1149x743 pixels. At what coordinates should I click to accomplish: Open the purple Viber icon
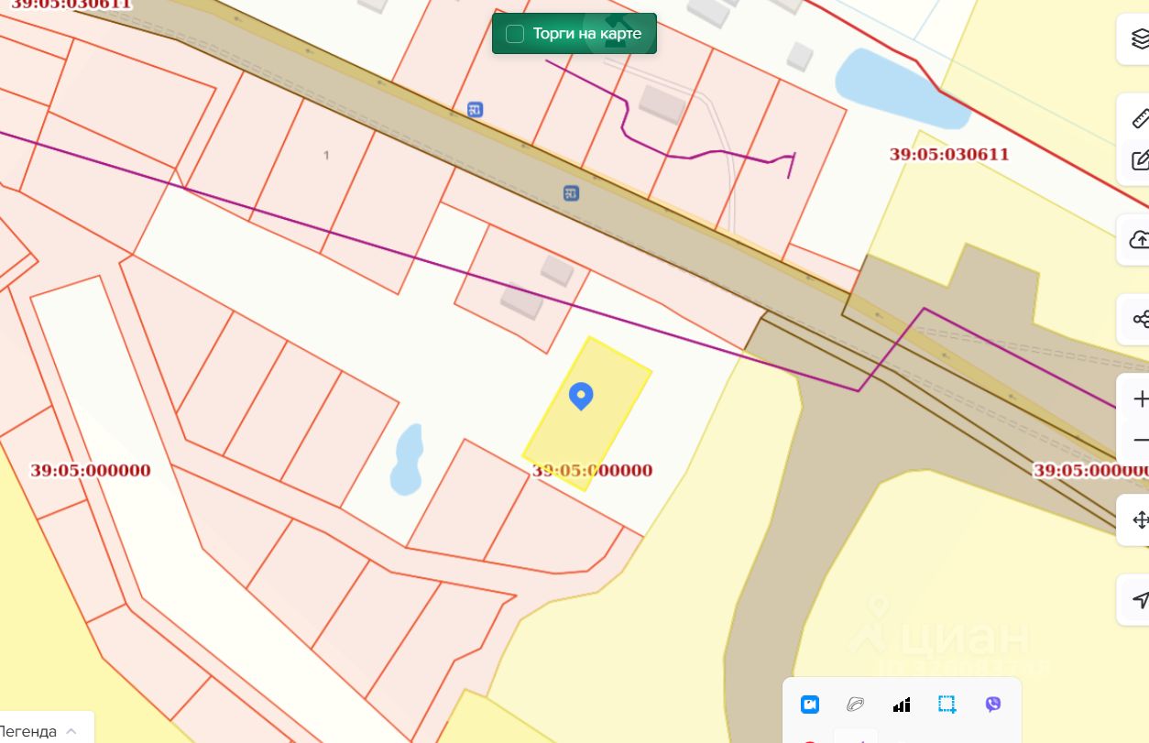pos(993,705)
